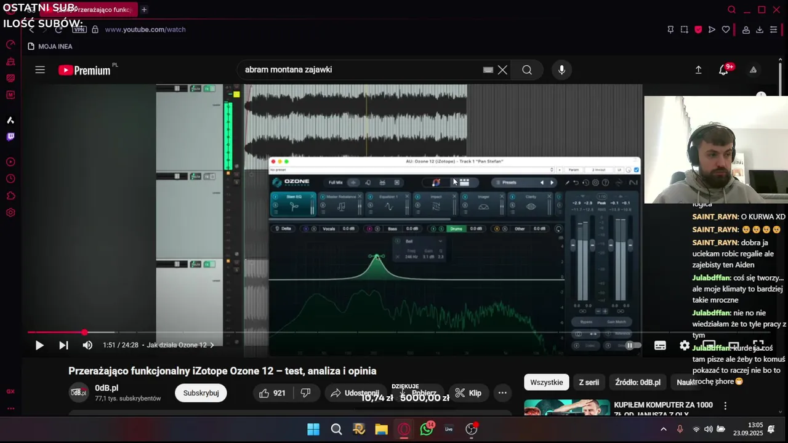Create a clip with the Klip button
Viewport: 788px width, 443px height.
click(468, 393)
